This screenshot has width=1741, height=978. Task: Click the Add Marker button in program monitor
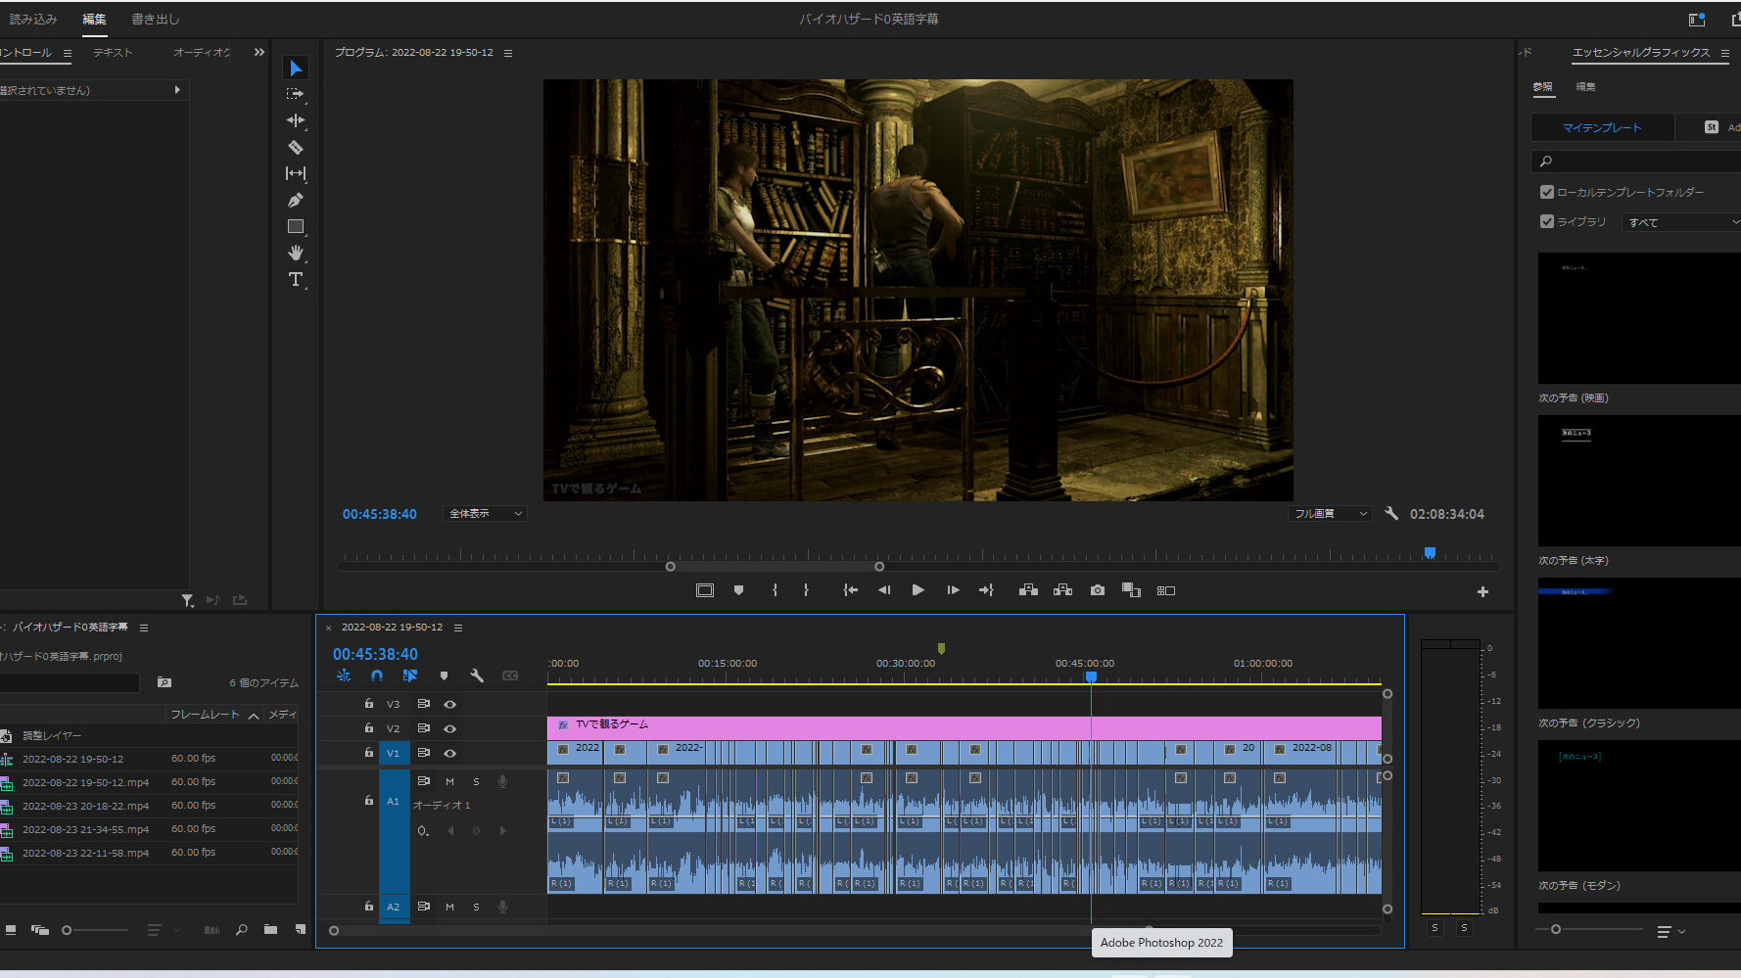coord(738,590)
